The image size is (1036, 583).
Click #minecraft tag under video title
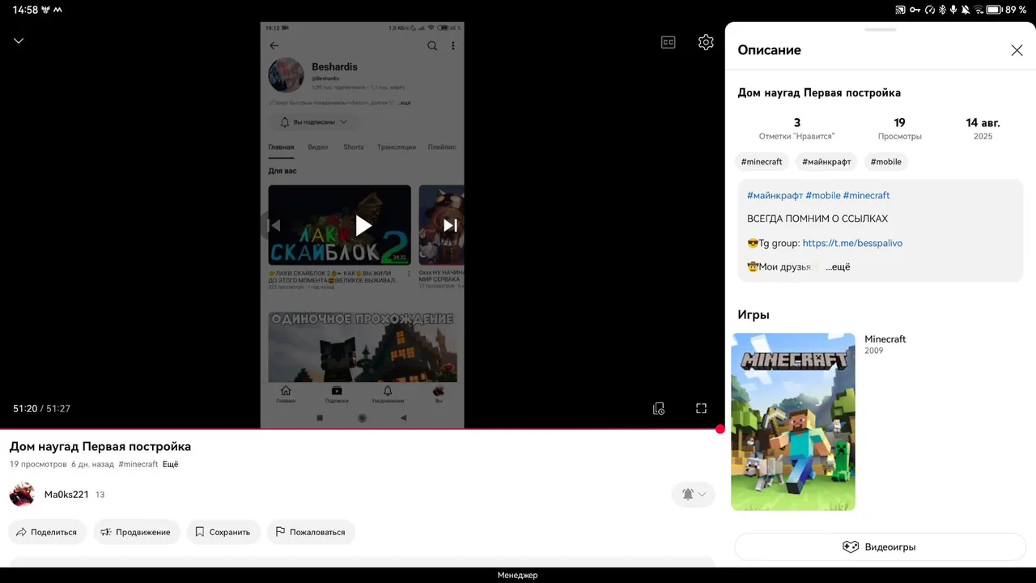click(138, 465)
